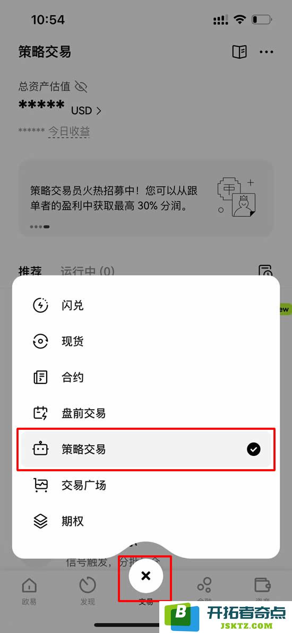The width and height of the screenshot is (292, 633).
Task: Open the 交易广场 cart chart icon
Action: pyautogui.click(x=40, y=485)
